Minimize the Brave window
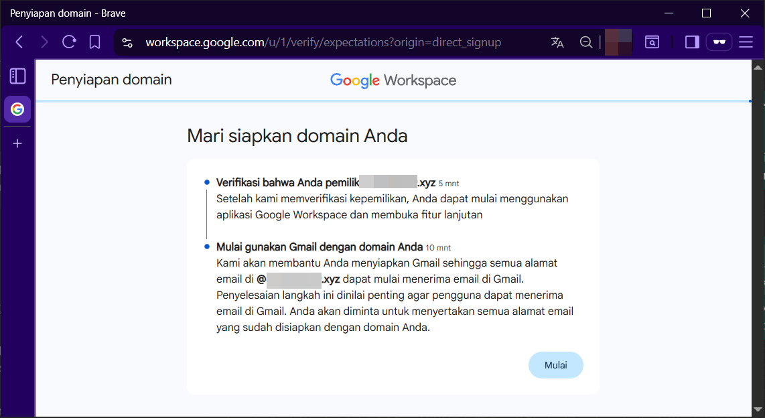 coord(669,13)
